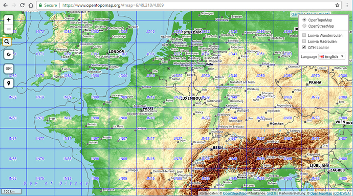Reload the page in browser
Image resolution: width=353 pixels, height=196 pixels.
[22, 5]
